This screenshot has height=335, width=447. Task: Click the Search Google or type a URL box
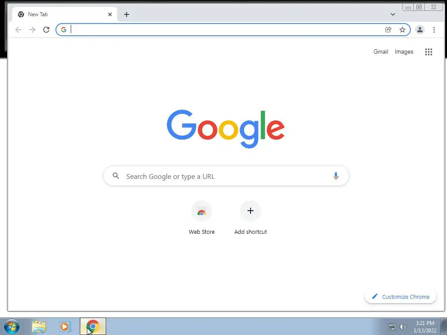226,176
